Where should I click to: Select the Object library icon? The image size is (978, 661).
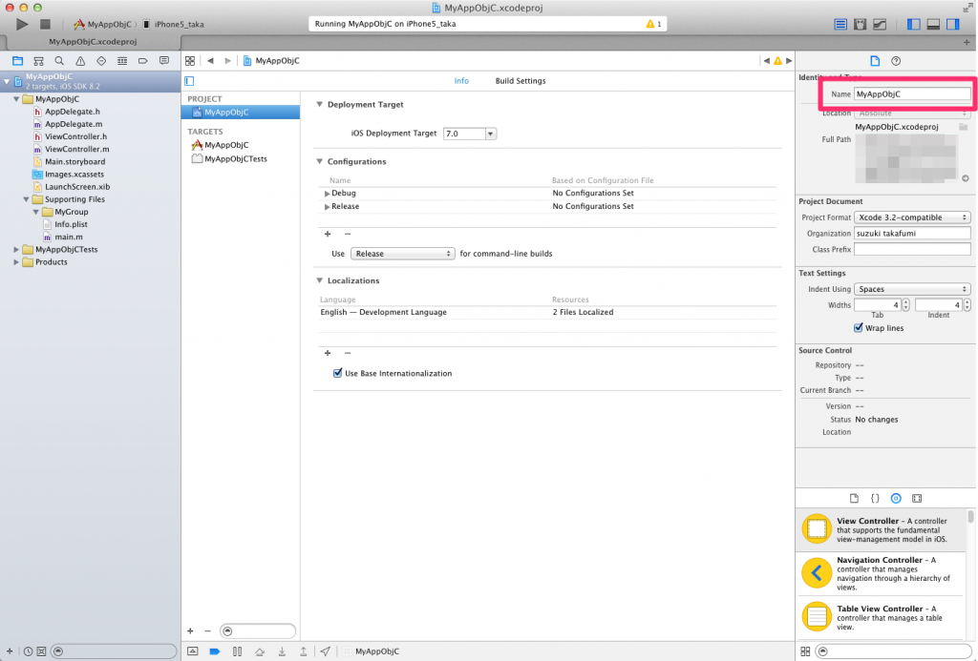(896, 498)
